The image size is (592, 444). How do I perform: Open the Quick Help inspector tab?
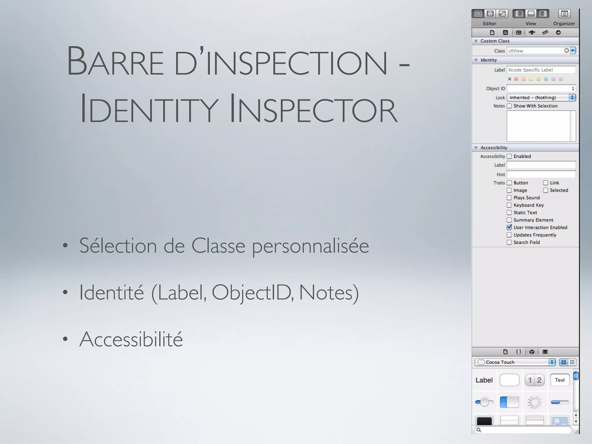click(x=505, y=33)
